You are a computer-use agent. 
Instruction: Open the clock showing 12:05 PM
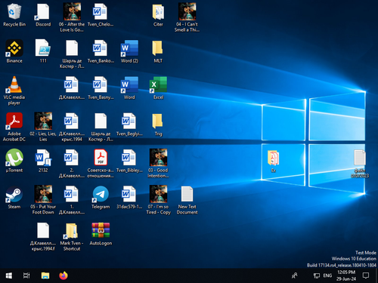tap(346, 275)
